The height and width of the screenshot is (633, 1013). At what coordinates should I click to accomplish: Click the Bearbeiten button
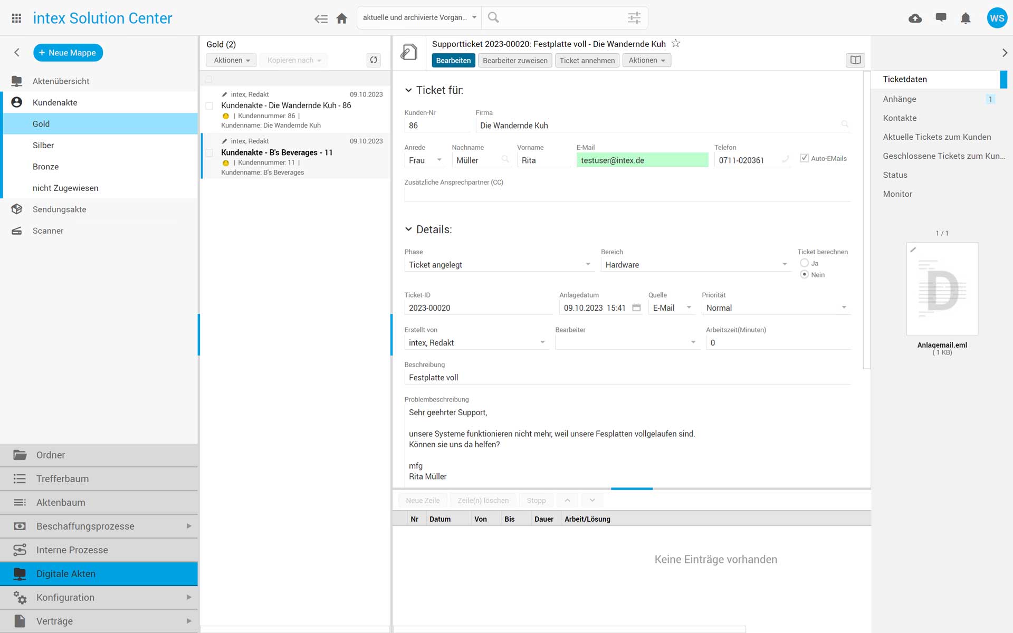pos(453,61)
